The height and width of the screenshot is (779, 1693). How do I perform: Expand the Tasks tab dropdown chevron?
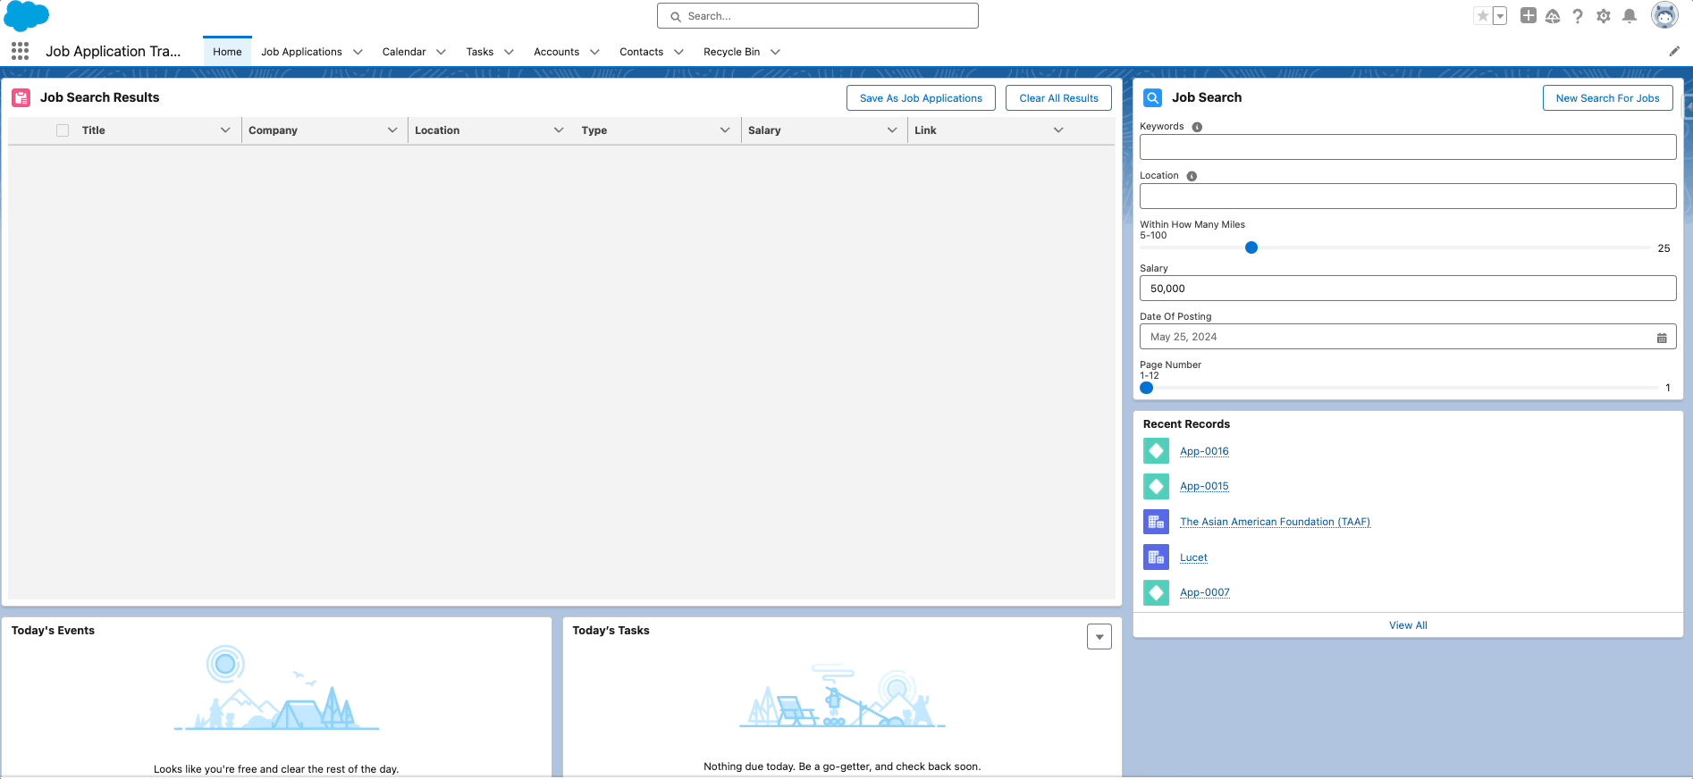pyautogui.click(x=509, y=52)
